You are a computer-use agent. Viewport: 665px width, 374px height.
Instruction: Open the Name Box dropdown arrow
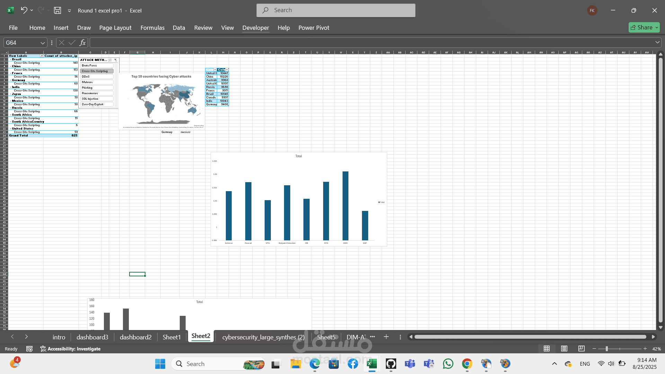click(x=43, y=43)
